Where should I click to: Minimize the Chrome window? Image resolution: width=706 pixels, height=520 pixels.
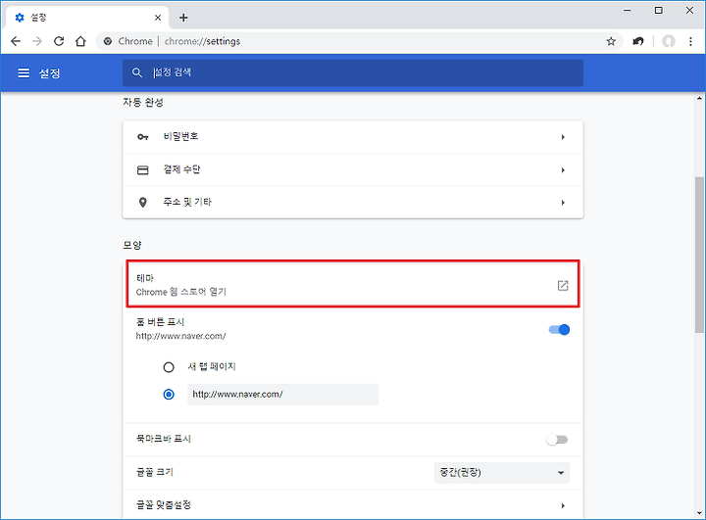628,11
